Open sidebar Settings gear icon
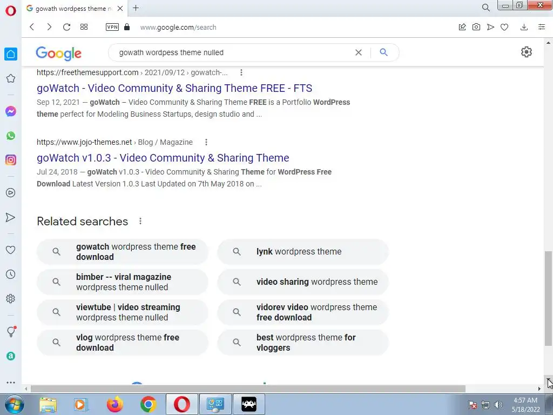This screenshot has width=553, height=415. click(11, 298)
